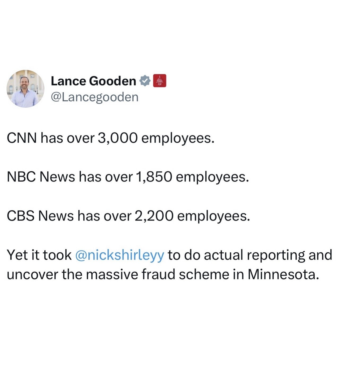Click the number 1,850 in the tweet
342x386 pixels.
point(154,177)
